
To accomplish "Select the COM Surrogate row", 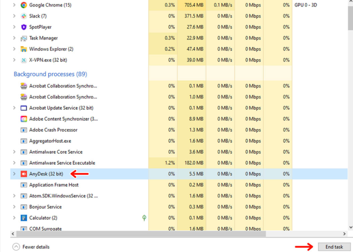I will (x=179, y=227).
